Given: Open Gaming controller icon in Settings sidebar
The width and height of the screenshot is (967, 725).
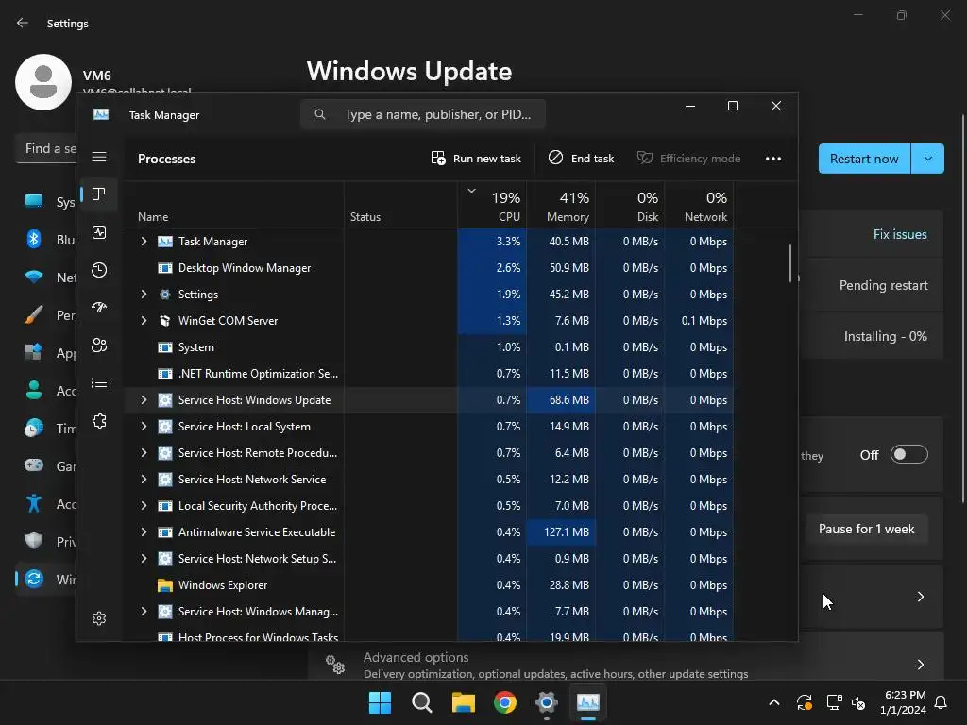Looking at the screenshot, I should click(x=34, y=465).
